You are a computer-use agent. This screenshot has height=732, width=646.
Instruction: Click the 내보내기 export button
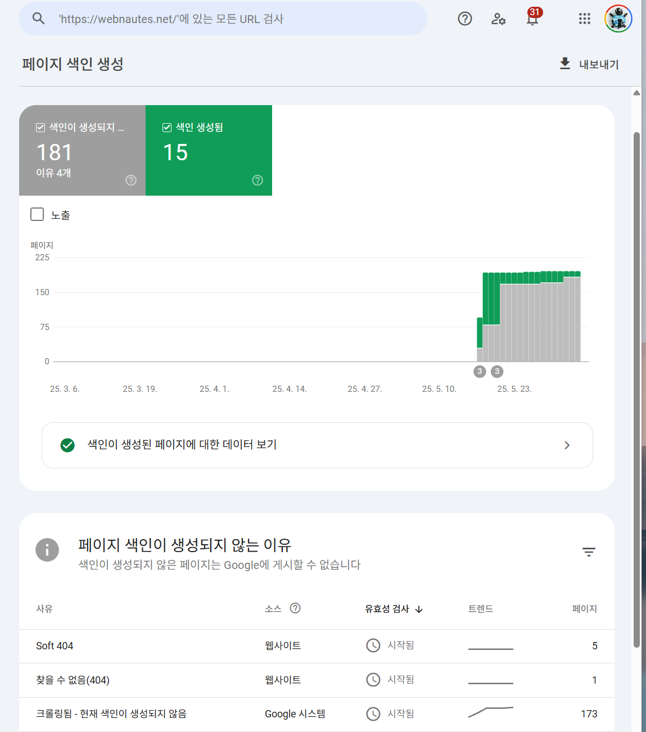coord(589,64)
